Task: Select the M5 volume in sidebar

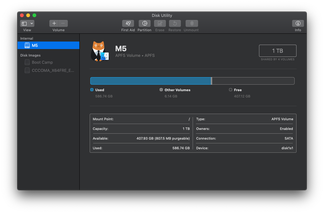Action: [48, 45]
